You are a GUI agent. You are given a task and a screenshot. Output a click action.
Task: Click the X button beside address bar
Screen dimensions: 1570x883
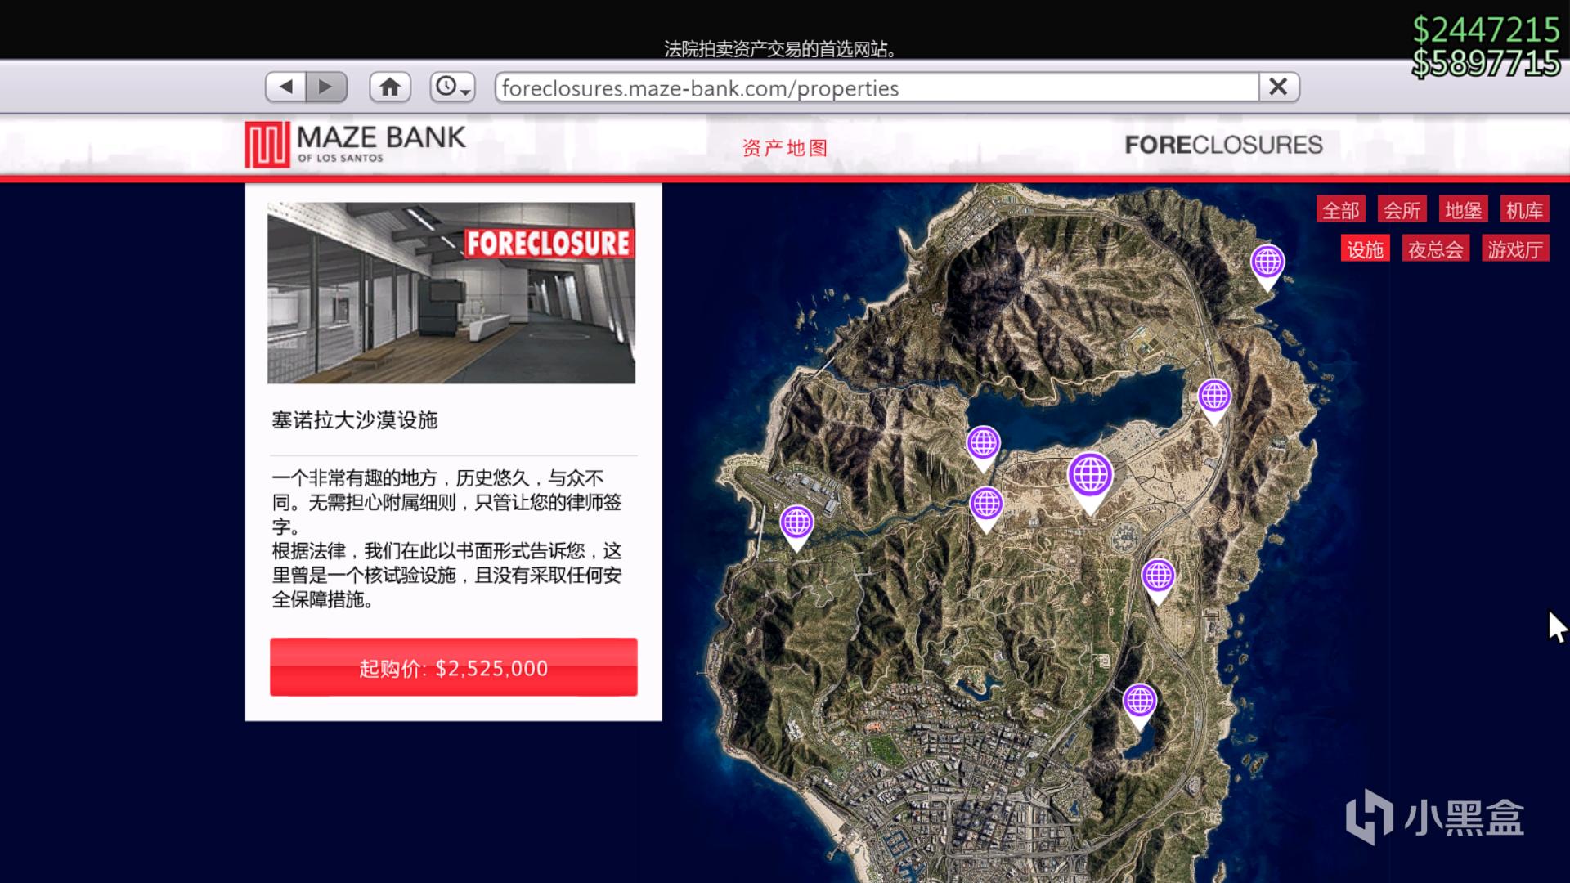pos(1278,87)
